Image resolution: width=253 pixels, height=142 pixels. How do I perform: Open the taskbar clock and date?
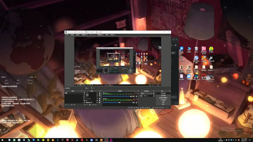click(x=244, y=140)
